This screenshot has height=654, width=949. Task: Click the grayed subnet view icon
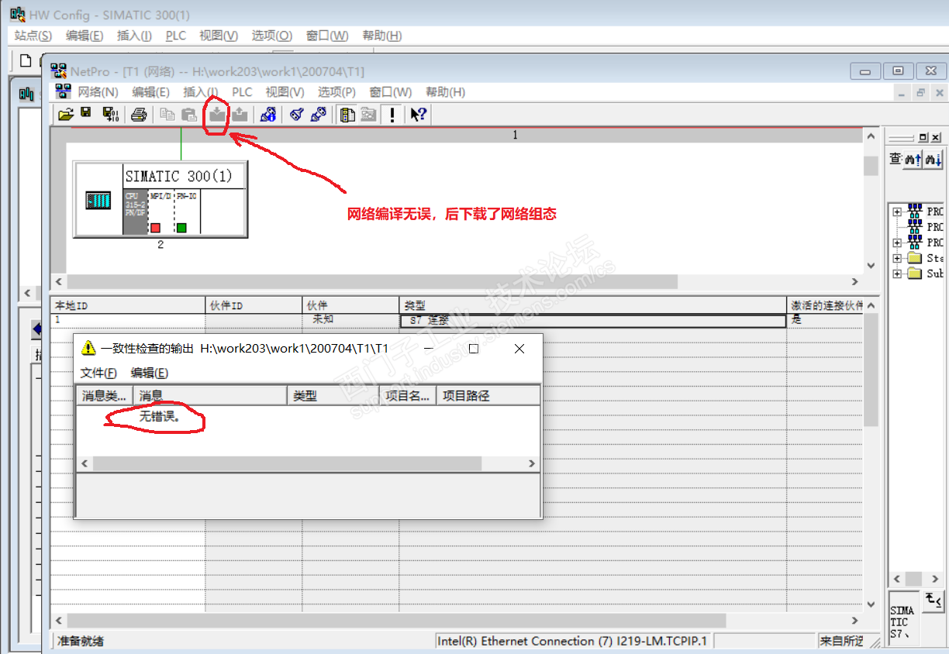(x=368, y=115)
